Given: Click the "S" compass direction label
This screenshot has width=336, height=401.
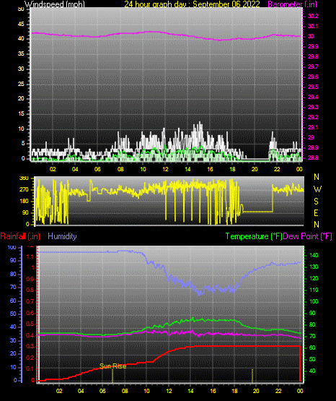Looking at the screenshot, I should pyautogui.click(x=316, y=202).
